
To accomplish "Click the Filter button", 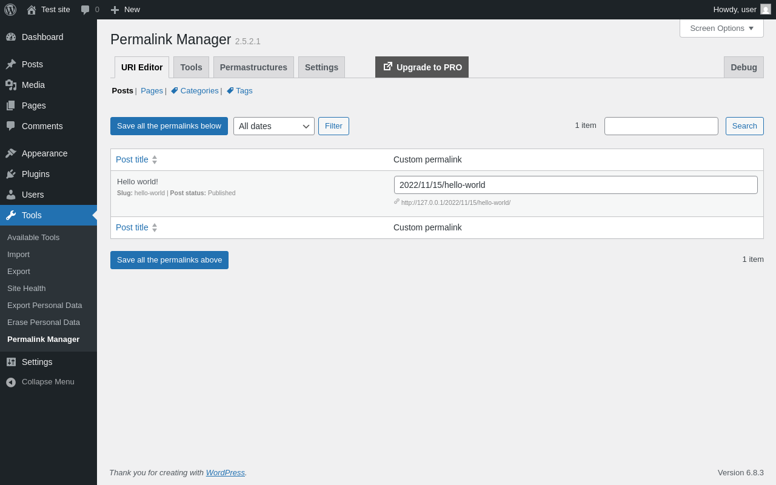I will pyautogui.click(x=333, y=126).
